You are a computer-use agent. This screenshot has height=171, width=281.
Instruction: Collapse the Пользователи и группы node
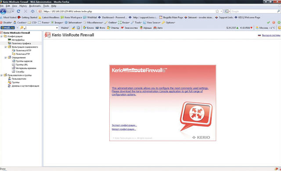pos(1,75)
